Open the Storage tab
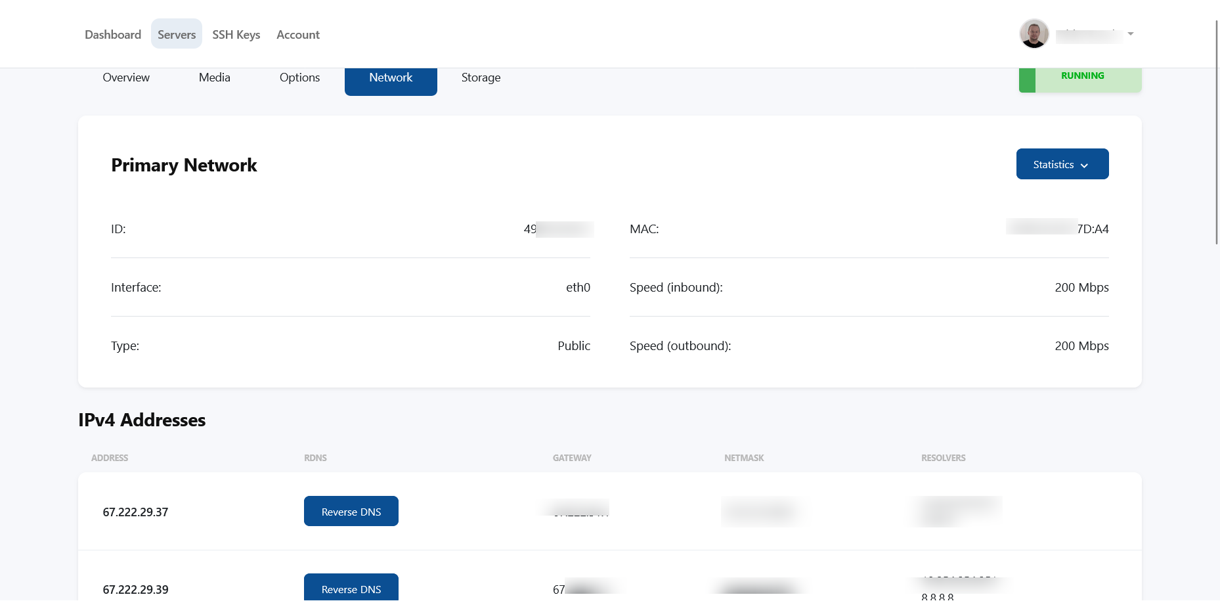The width and height of the screenshot is (1220, 601). click(481, 78)
